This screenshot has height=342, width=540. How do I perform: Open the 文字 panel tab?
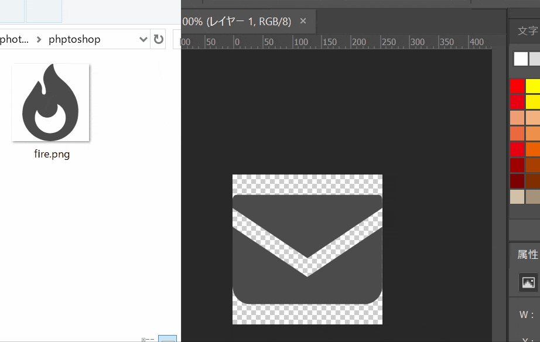tap(527, 31)
